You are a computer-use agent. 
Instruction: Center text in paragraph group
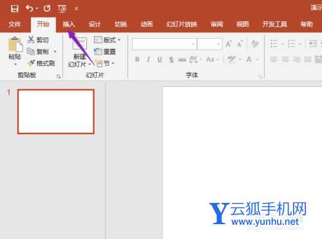pyautogui.click(x=285, y=59)
